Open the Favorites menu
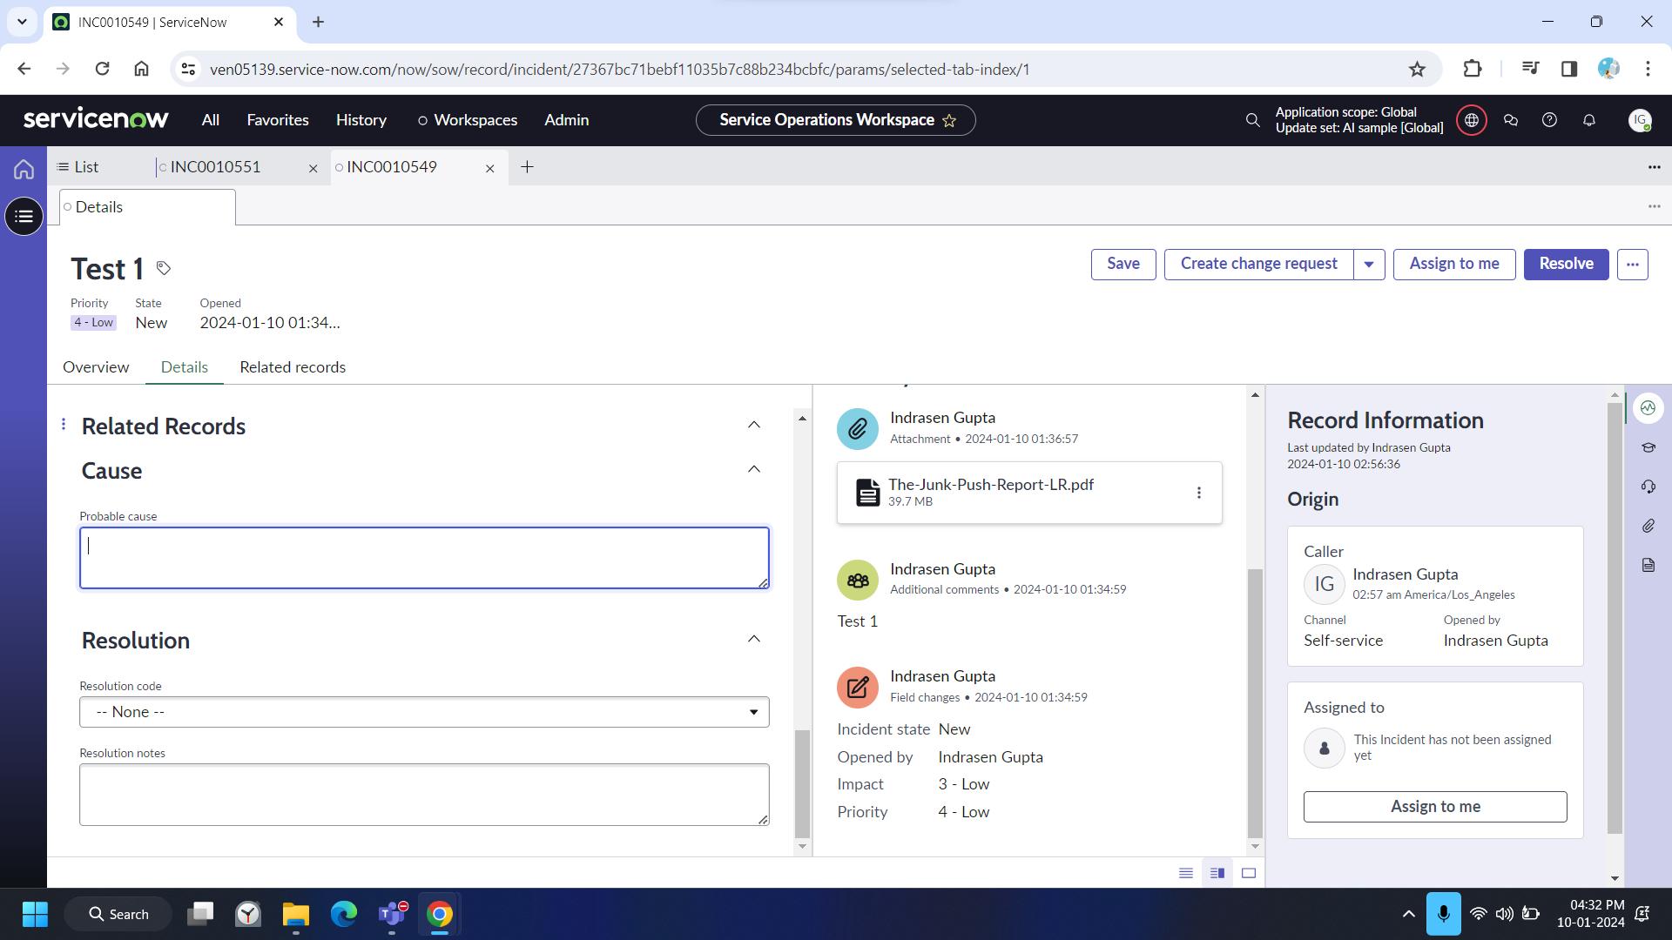This screenshot has width=1672, height=940. click(278, 120)
